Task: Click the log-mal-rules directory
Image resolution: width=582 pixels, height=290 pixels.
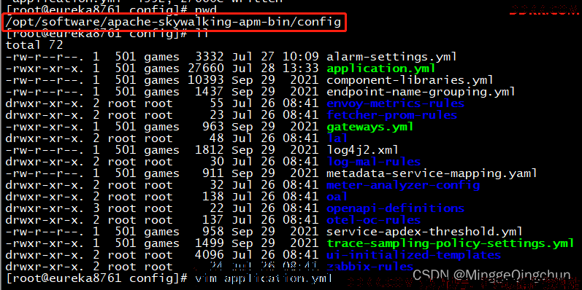Action: click(373, 162)
